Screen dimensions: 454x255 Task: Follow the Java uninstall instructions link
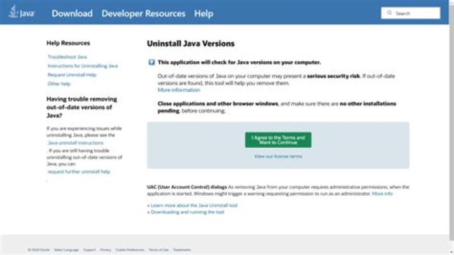coord(76,143)
